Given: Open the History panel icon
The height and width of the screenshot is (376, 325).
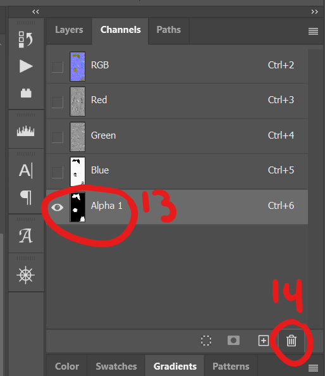Looking at the screenshot, I should [26, 40].
